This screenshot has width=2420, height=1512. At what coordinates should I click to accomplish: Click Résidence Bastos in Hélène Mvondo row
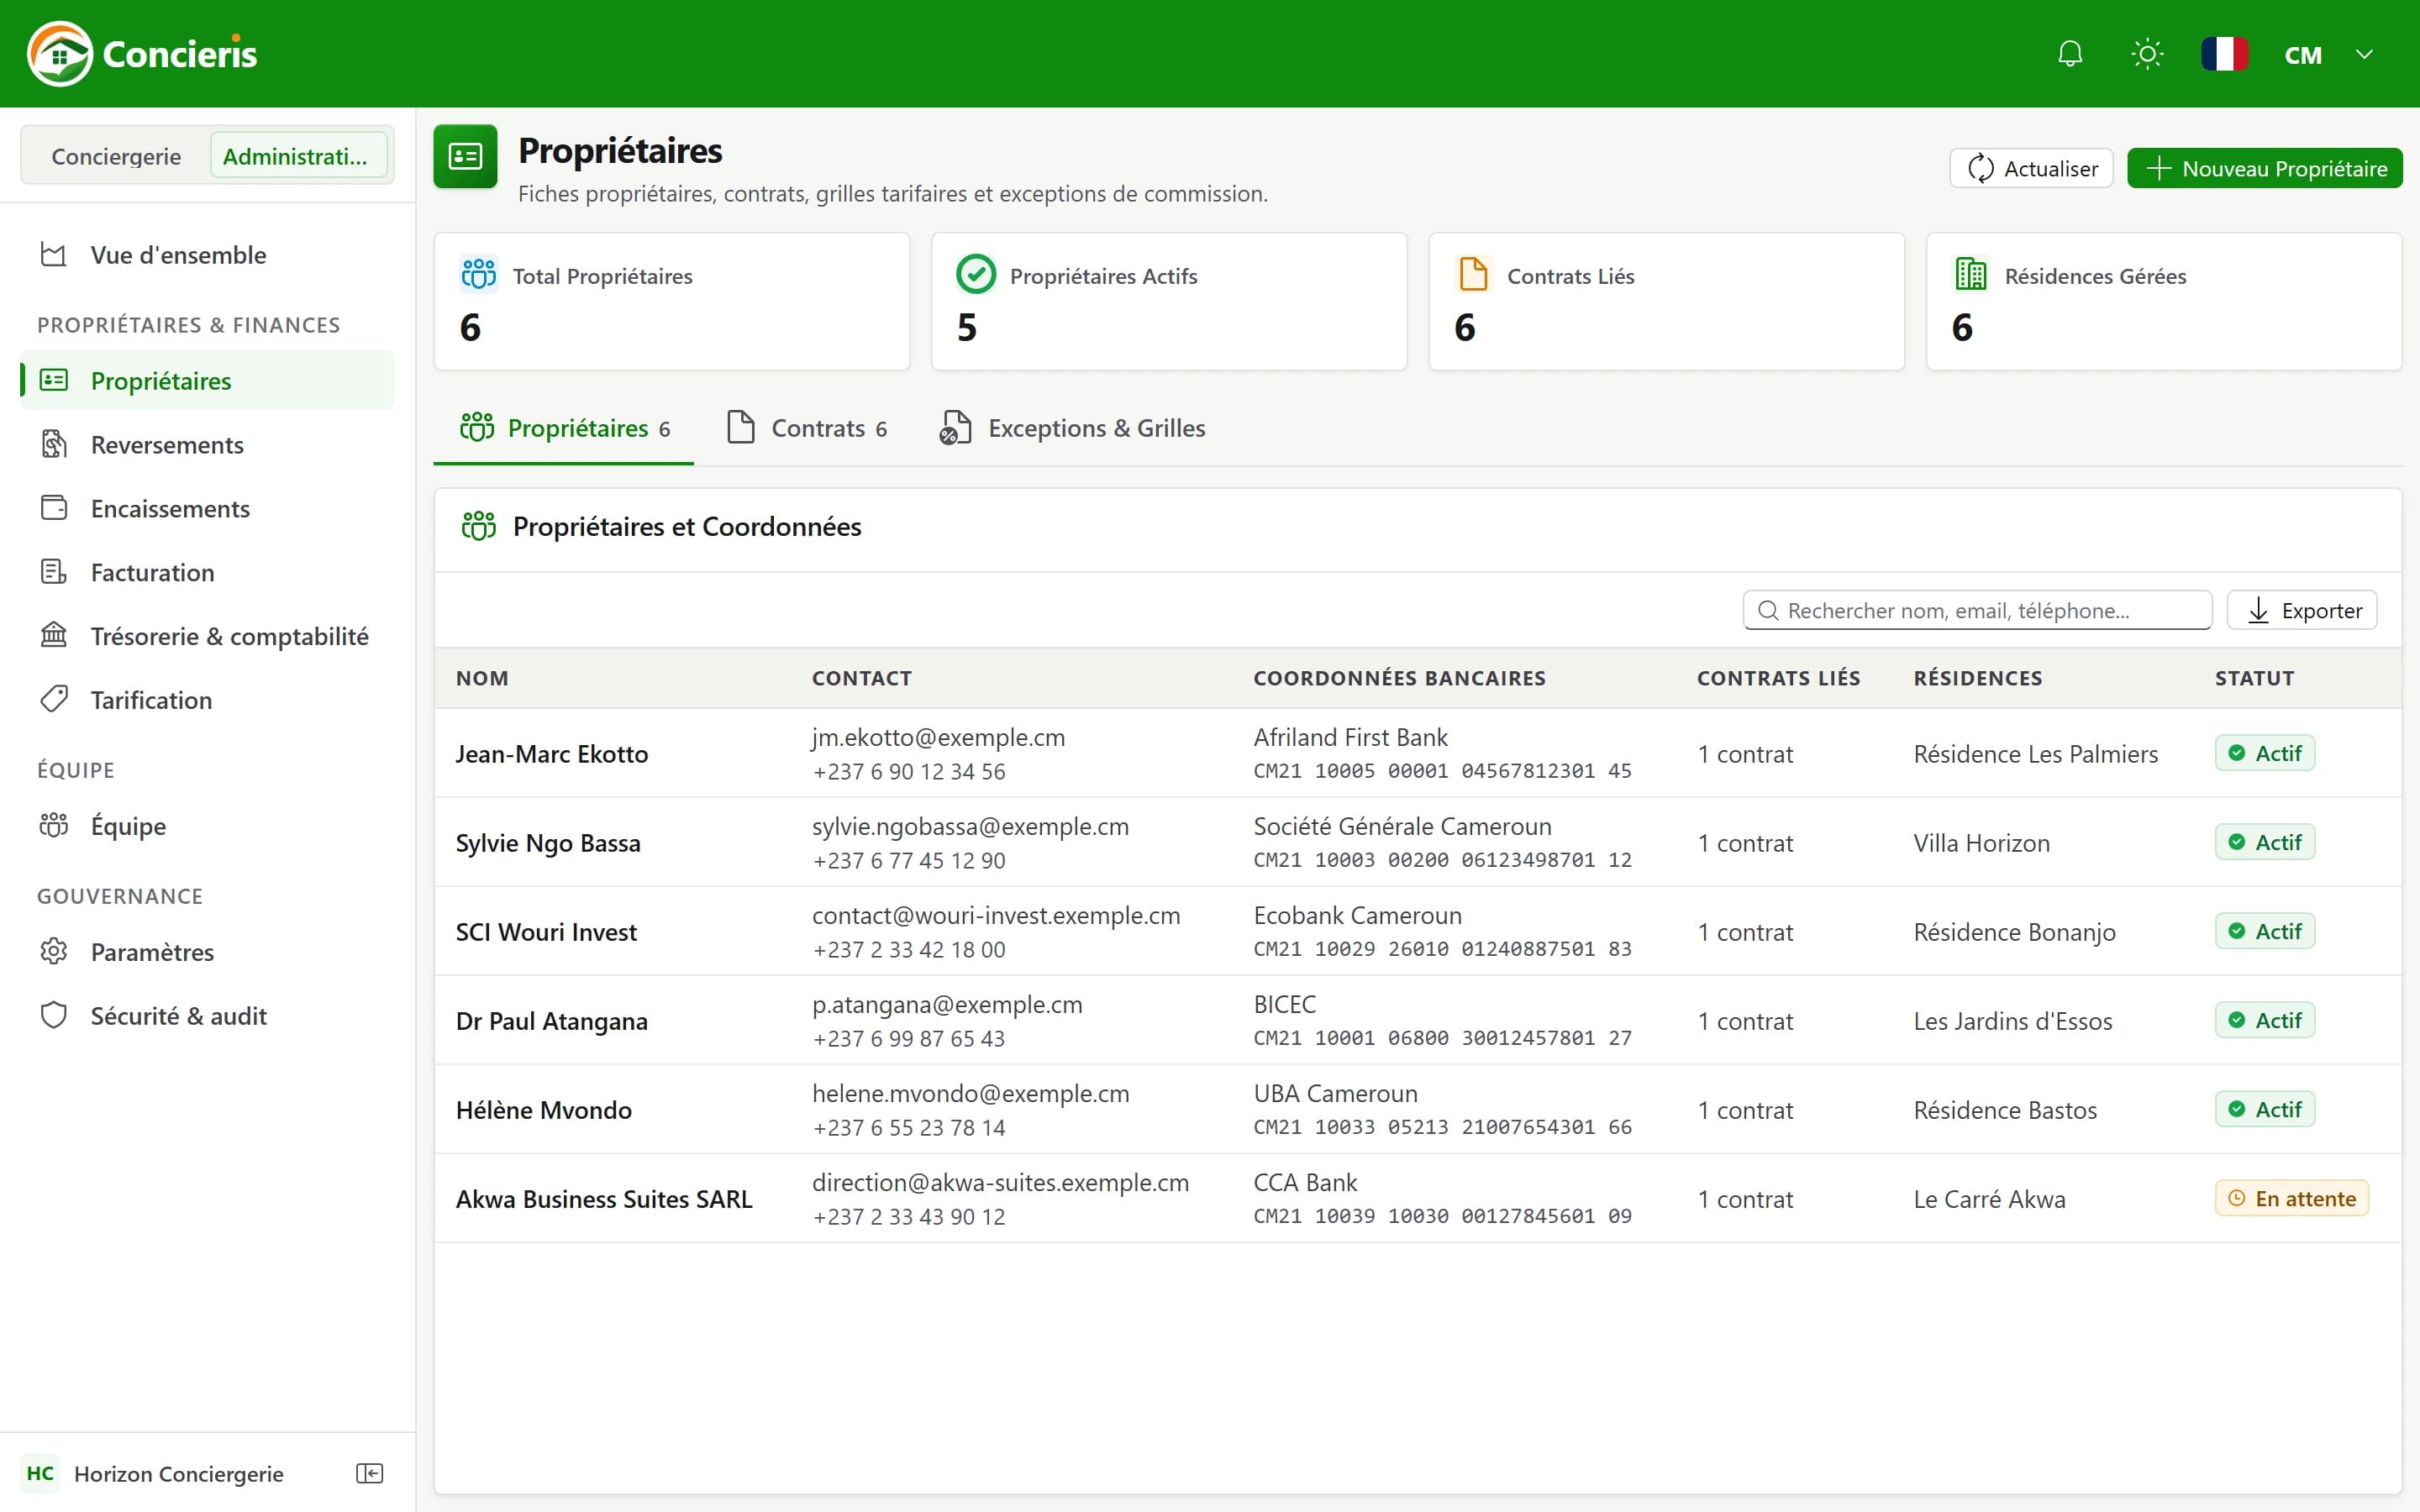pos(2005,1110)
